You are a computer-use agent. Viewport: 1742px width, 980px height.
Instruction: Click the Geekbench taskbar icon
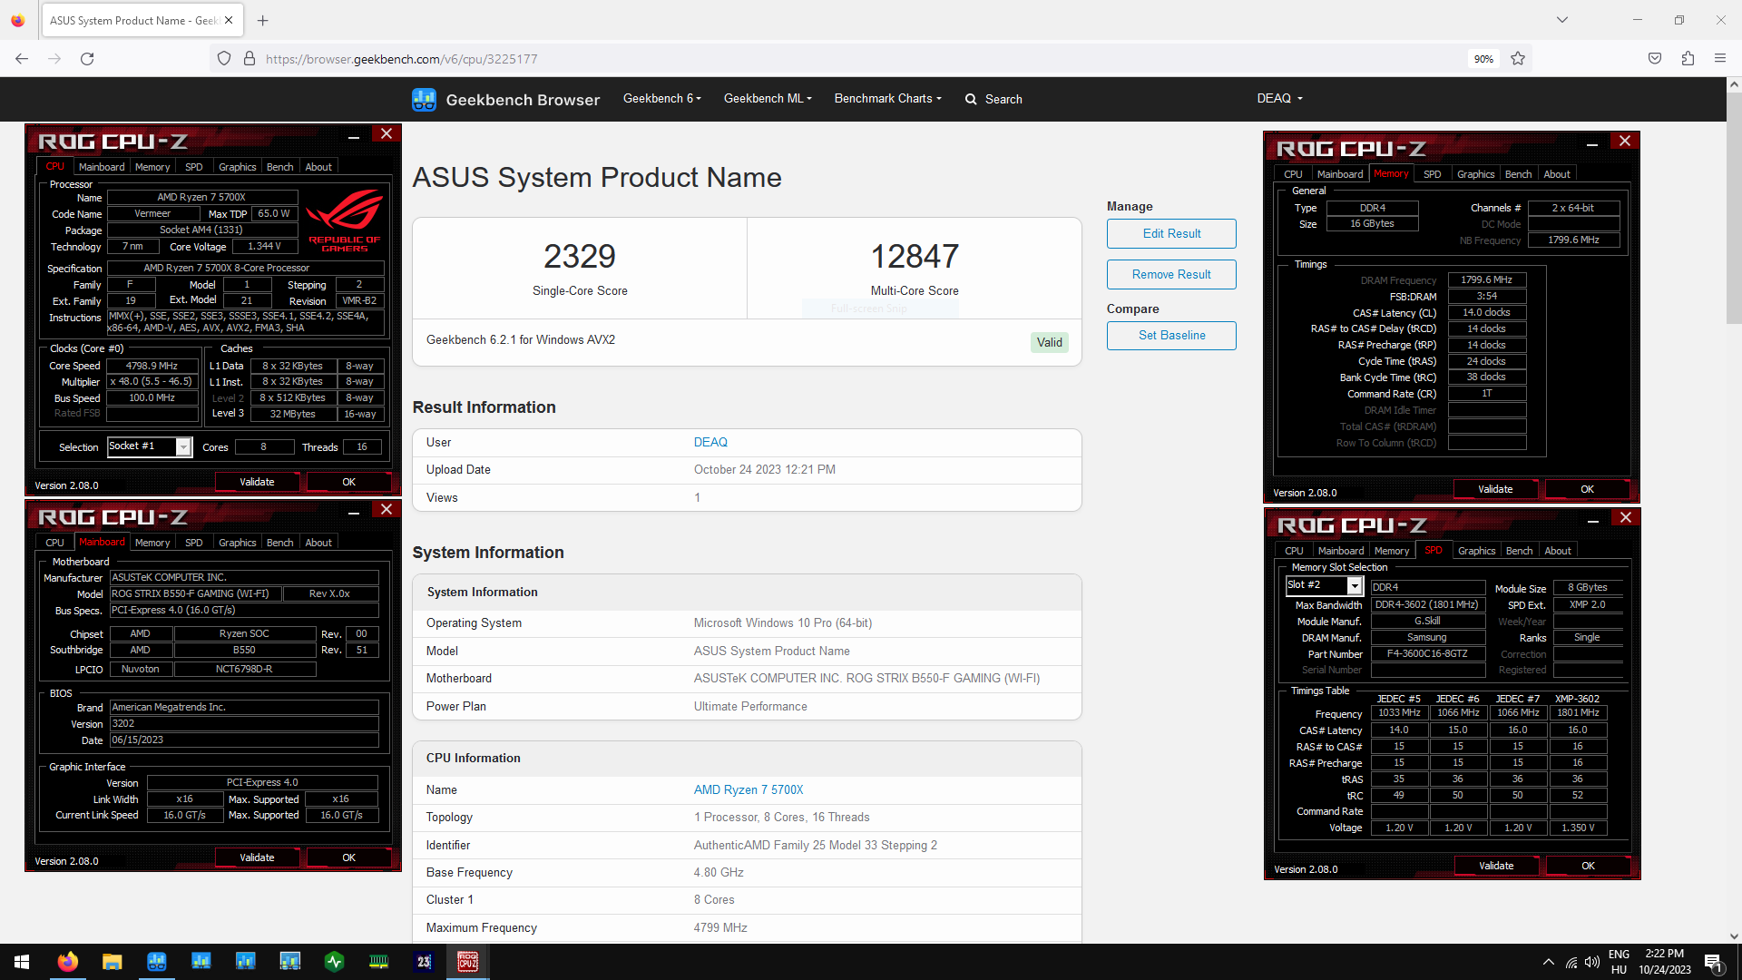(x=156, y=962)
